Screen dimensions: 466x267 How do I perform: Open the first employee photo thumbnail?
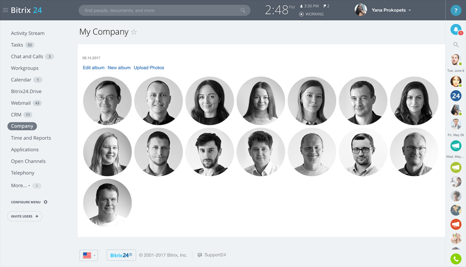[107, 101]
